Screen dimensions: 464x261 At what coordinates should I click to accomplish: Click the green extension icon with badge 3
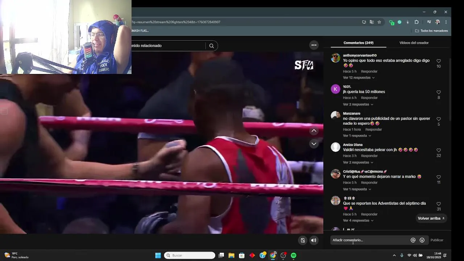point(391,22)
